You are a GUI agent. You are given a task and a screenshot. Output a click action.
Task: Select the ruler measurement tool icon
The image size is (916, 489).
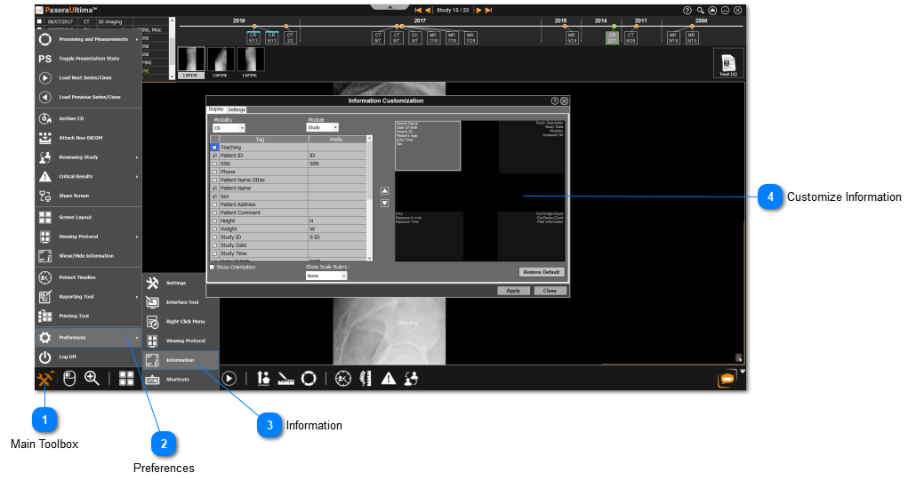coord(286,378)
